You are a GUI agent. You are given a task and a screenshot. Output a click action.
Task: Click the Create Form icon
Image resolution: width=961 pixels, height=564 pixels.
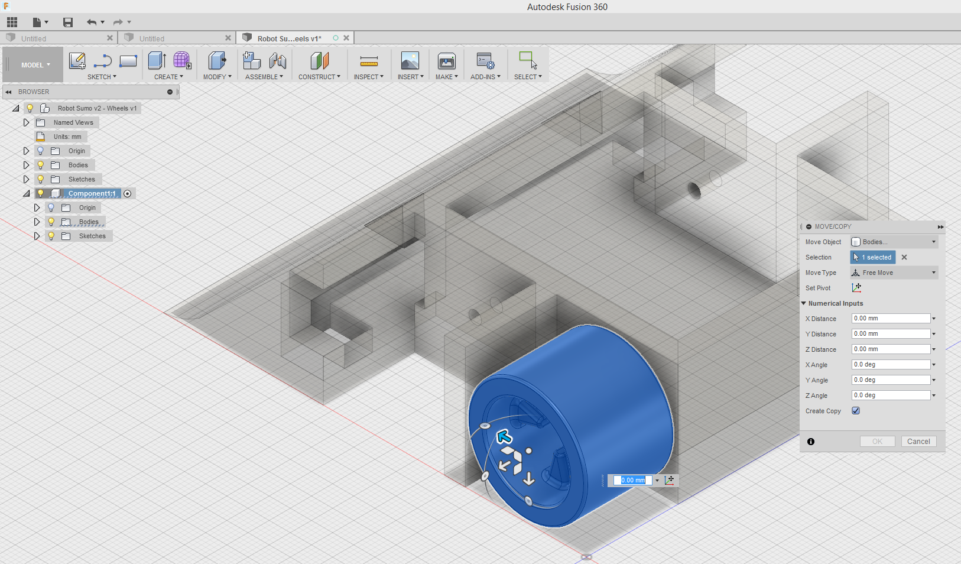[181, 61]
